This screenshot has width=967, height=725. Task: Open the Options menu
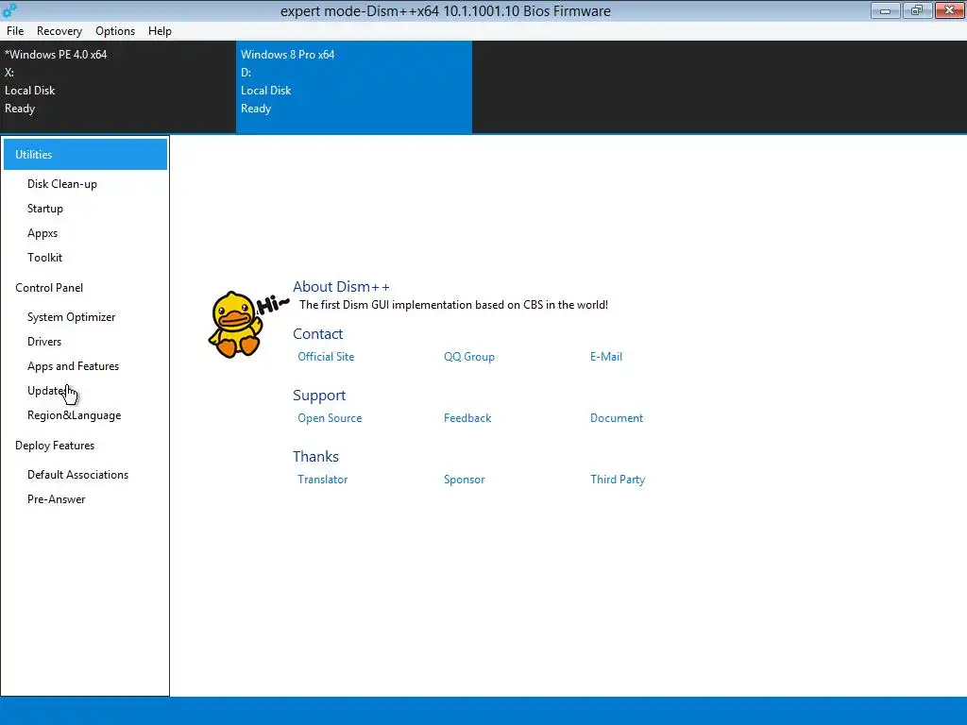point(114,31)
